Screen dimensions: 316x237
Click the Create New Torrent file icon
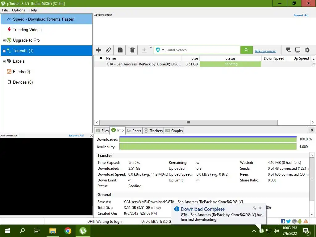120,50
